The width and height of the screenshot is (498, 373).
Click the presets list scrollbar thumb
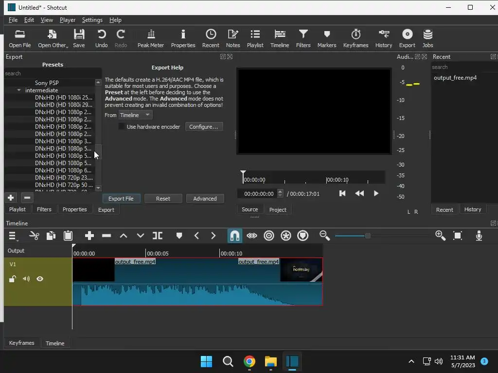tap(98, 152)
